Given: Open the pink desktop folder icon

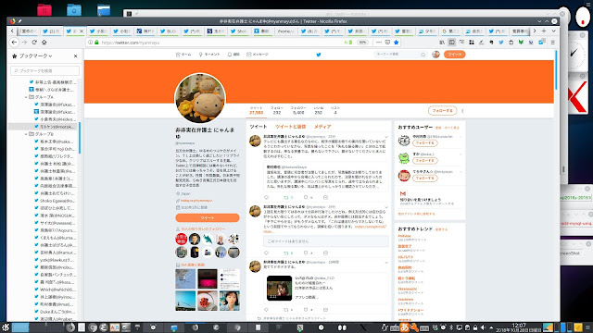Looking at the screenshot, I should (x=44, y=10).
